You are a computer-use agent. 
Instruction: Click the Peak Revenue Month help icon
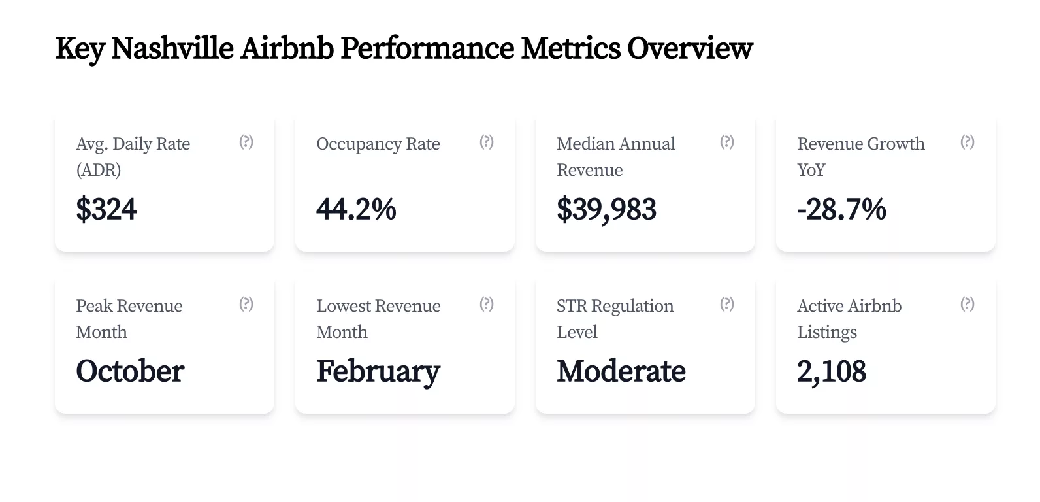(x=246, y=303)
